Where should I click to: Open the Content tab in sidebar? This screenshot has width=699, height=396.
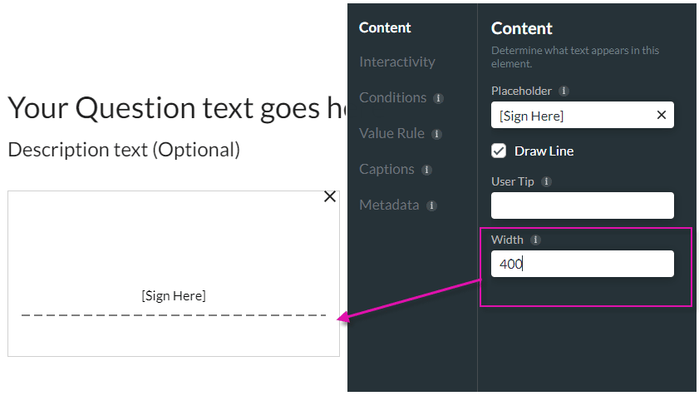click(x=385, y=27)
